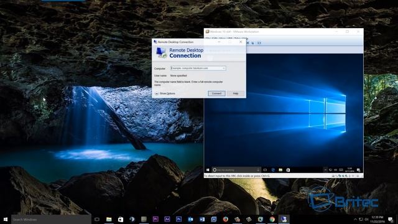Click the Search Windows taskbar box
Image resolution: width=398 pixels, height=224 pixels.
pyautogui.click(x=51, y=219)
